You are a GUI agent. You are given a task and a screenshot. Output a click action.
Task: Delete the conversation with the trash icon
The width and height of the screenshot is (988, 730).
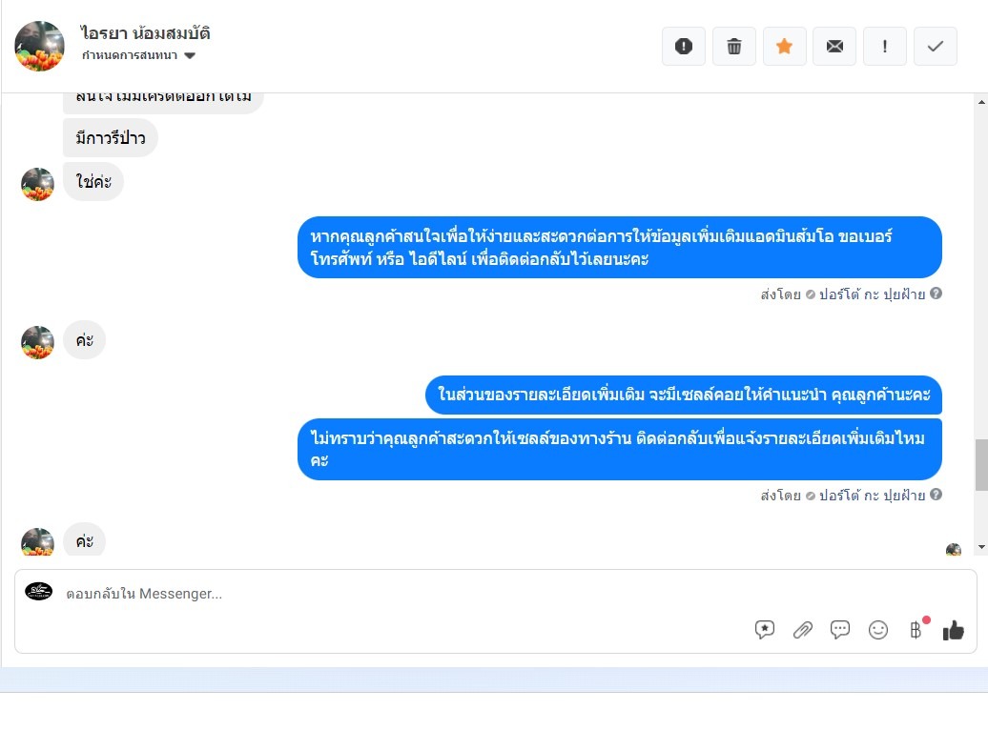734,46
